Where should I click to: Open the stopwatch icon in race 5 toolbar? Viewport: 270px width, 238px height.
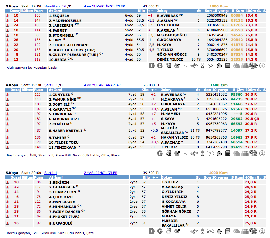click(x=219, y=231)
